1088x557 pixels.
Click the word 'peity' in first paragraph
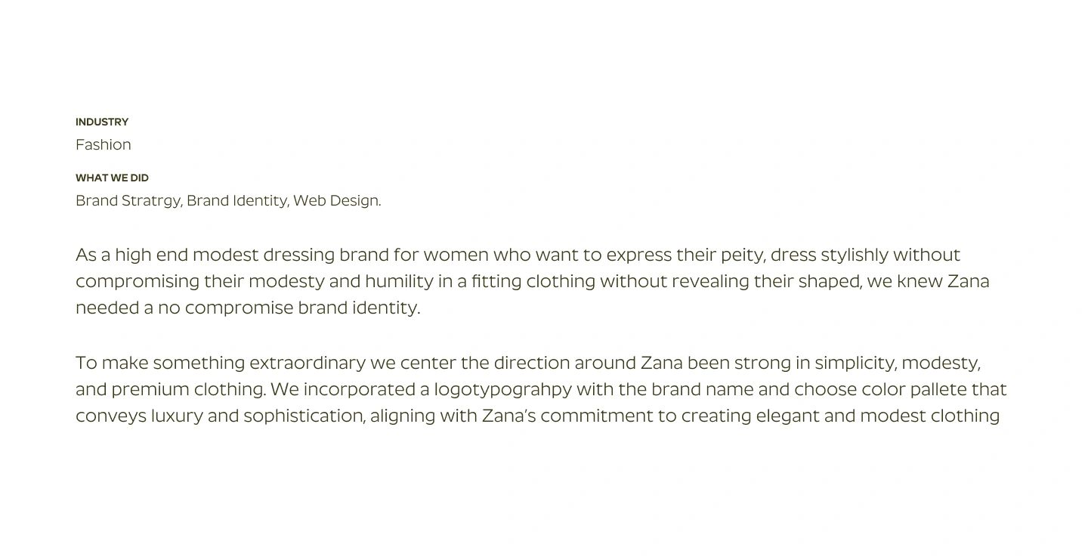742,255
